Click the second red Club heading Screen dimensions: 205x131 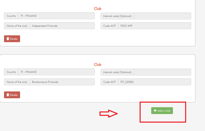(98, 65)
